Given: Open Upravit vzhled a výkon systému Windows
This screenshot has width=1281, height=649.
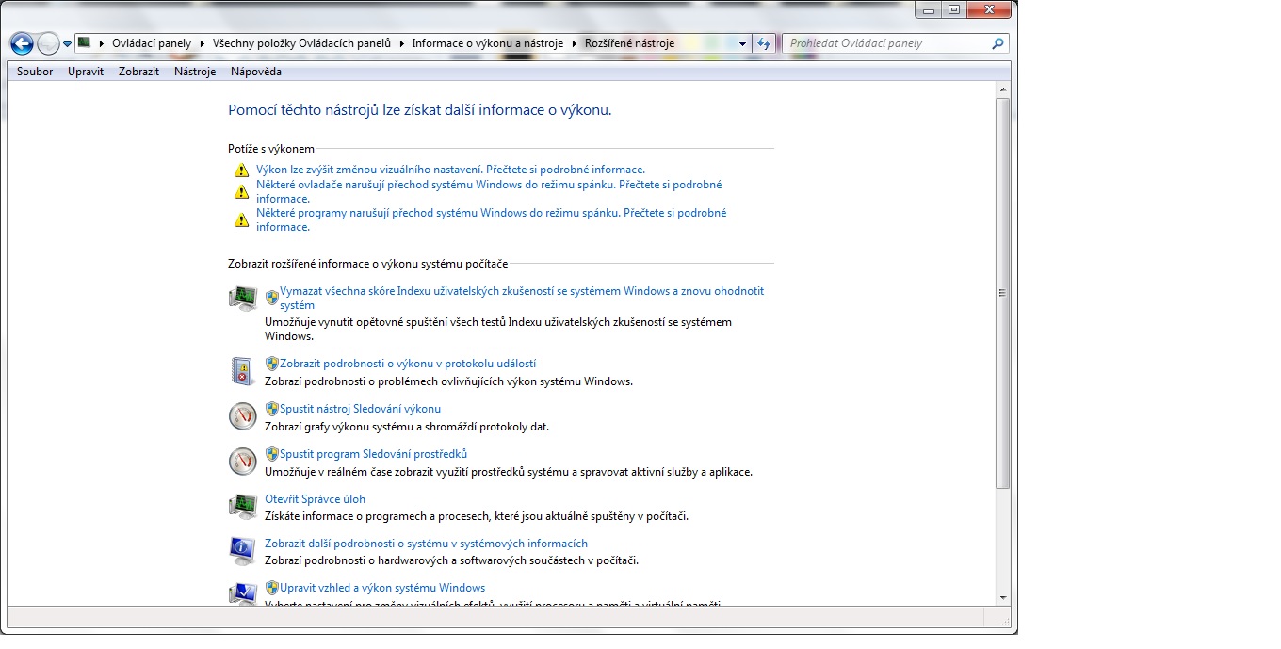Looking at the screenshot, I should pos(382,588).
